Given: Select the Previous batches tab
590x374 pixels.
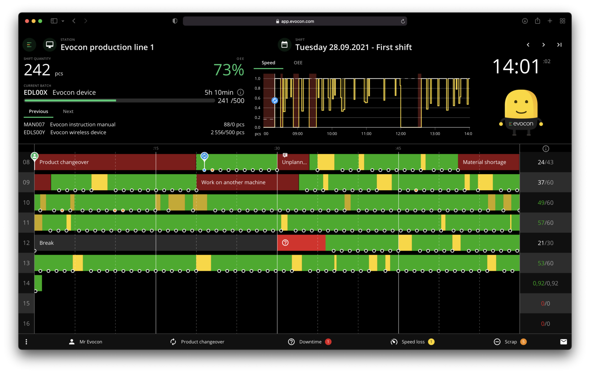Looking at the screenshot, I should 38,111.
